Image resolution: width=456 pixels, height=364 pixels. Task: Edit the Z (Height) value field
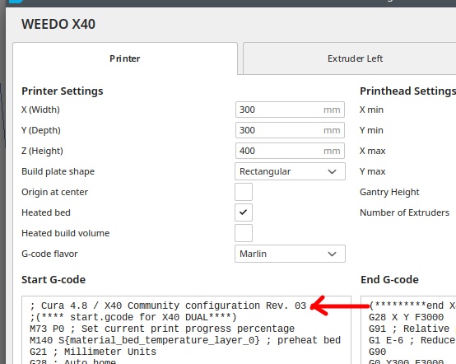[290, 151]
